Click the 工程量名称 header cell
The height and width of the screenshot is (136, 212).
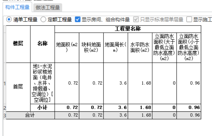click(128, 29)
